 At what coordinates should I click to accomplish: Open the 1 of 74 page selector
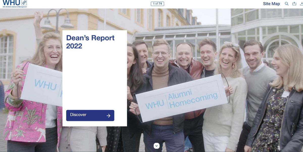point(158,4)
